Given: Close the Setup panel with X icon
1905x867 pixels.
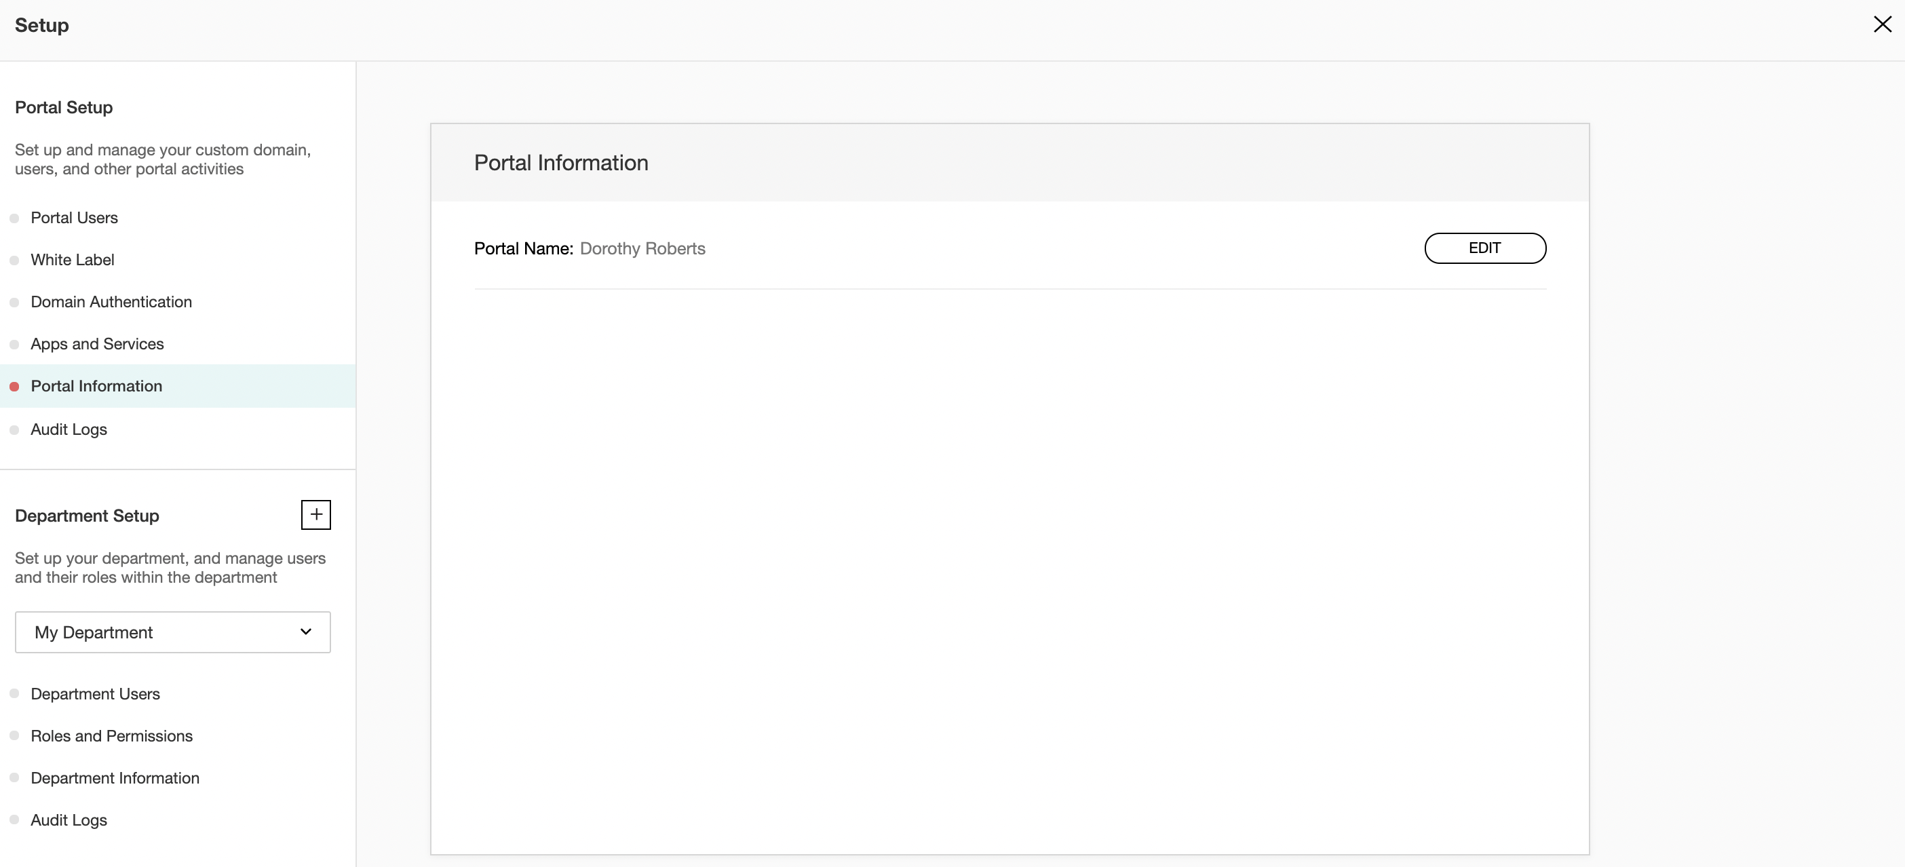Looking at the screenshot, I should (1882, 24).
